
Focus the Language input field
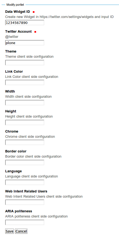tap(25, 182)
